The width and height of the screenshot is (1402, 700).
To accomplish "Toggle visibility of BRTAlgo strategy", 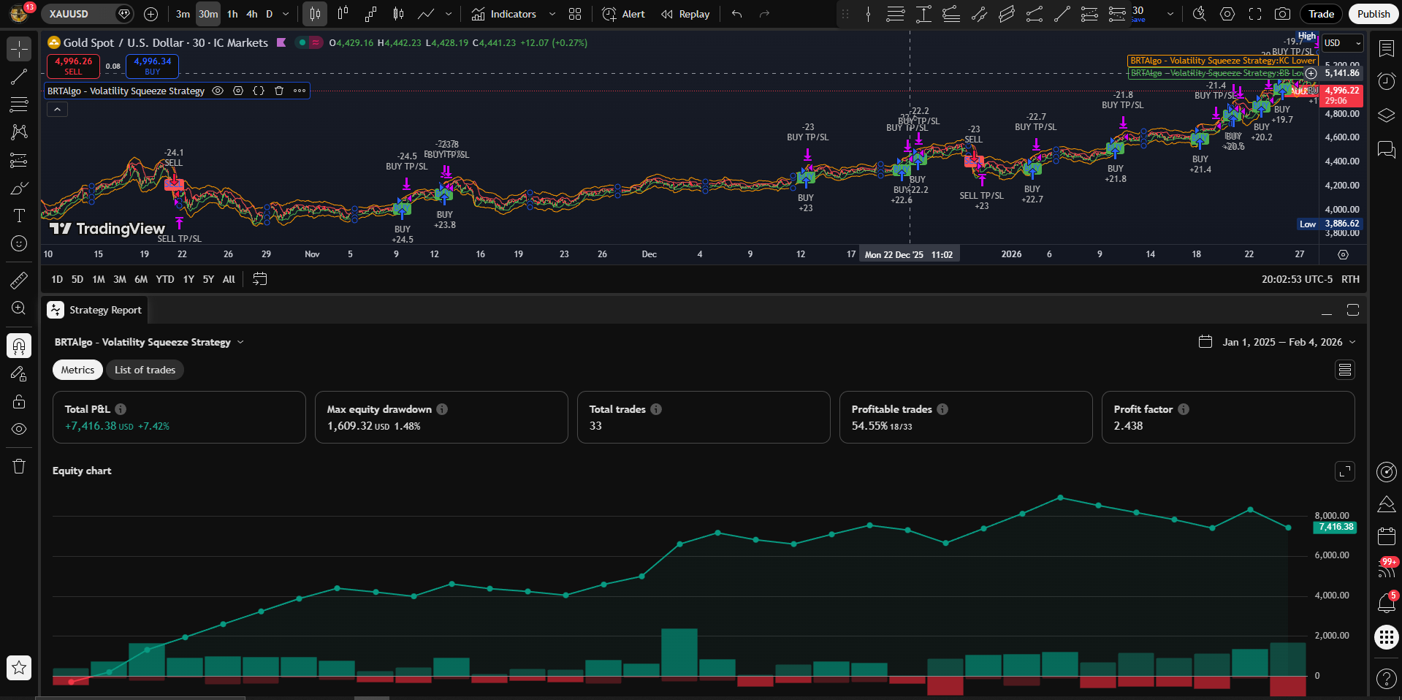I will pyautogui.click(x=218, y=91).
